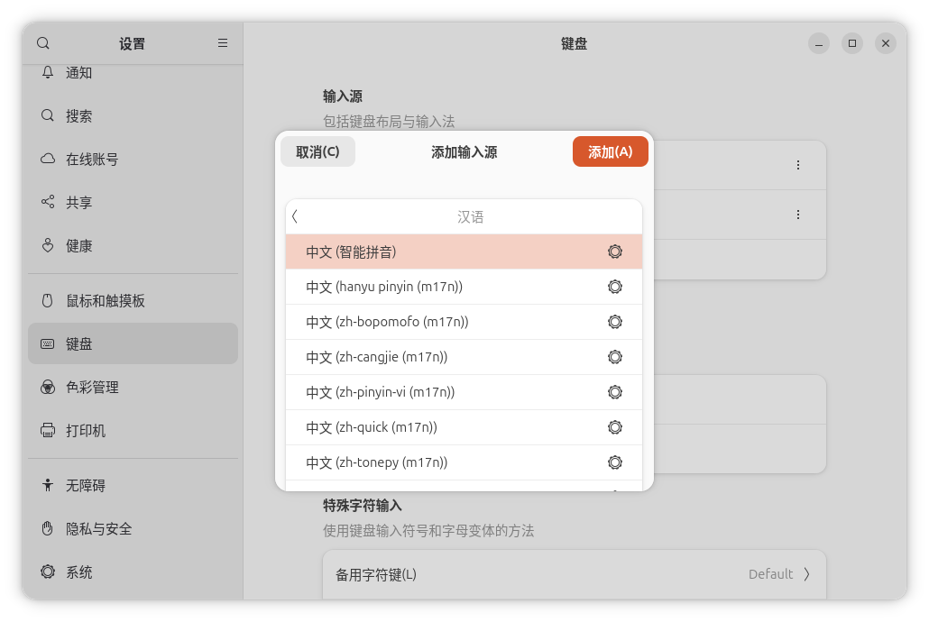Open the second input source's three-dot menu
Screen dimensions: 929x622
click(798, 215)
